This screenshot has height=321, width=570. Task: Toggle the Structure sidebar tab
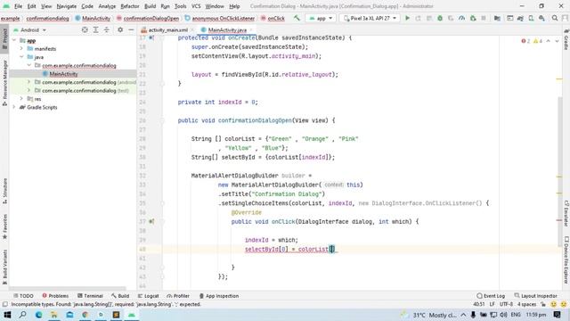click(x=4, y=191)
